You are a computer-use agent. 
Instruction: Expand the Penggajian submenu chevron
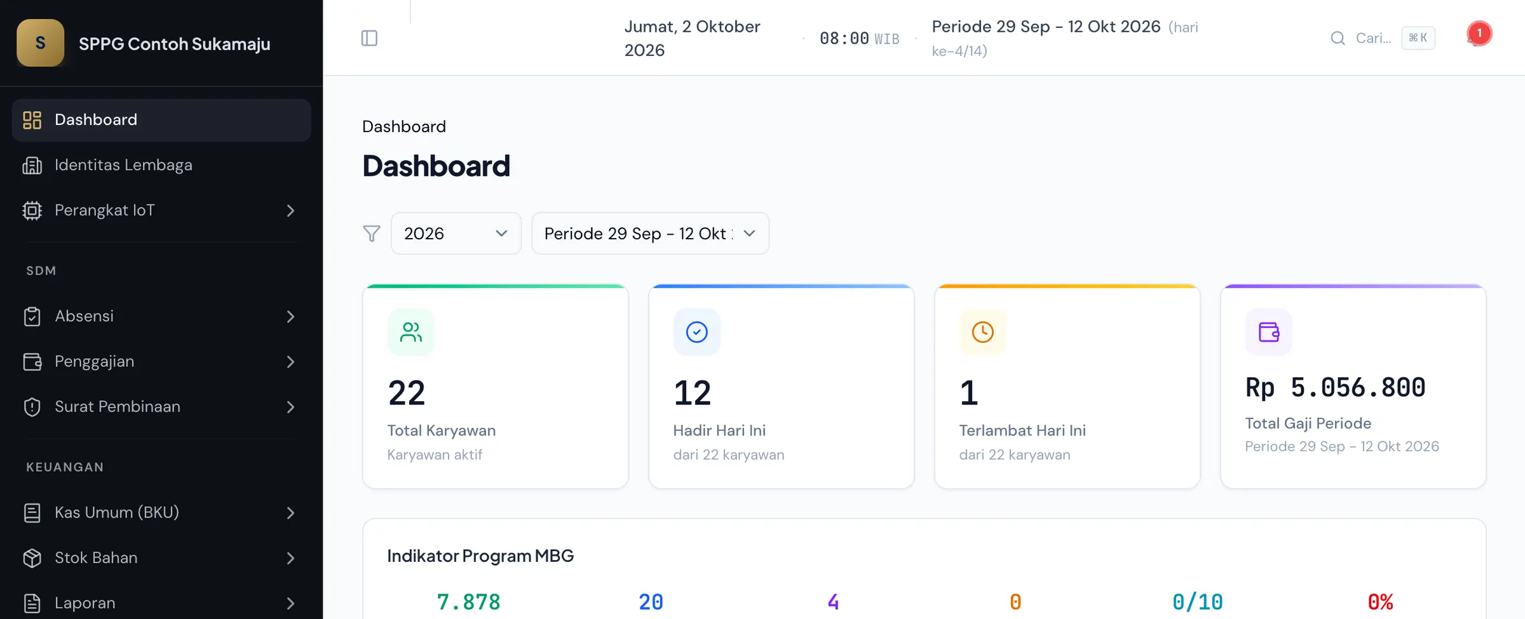coord(290,362)
